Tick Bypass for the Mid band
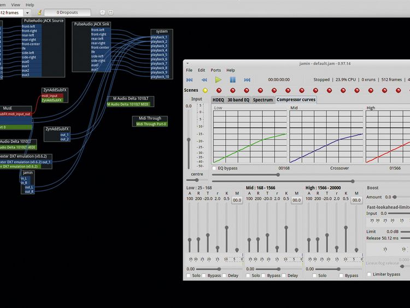Screen dimensions: 410x308 click(263, 276)
